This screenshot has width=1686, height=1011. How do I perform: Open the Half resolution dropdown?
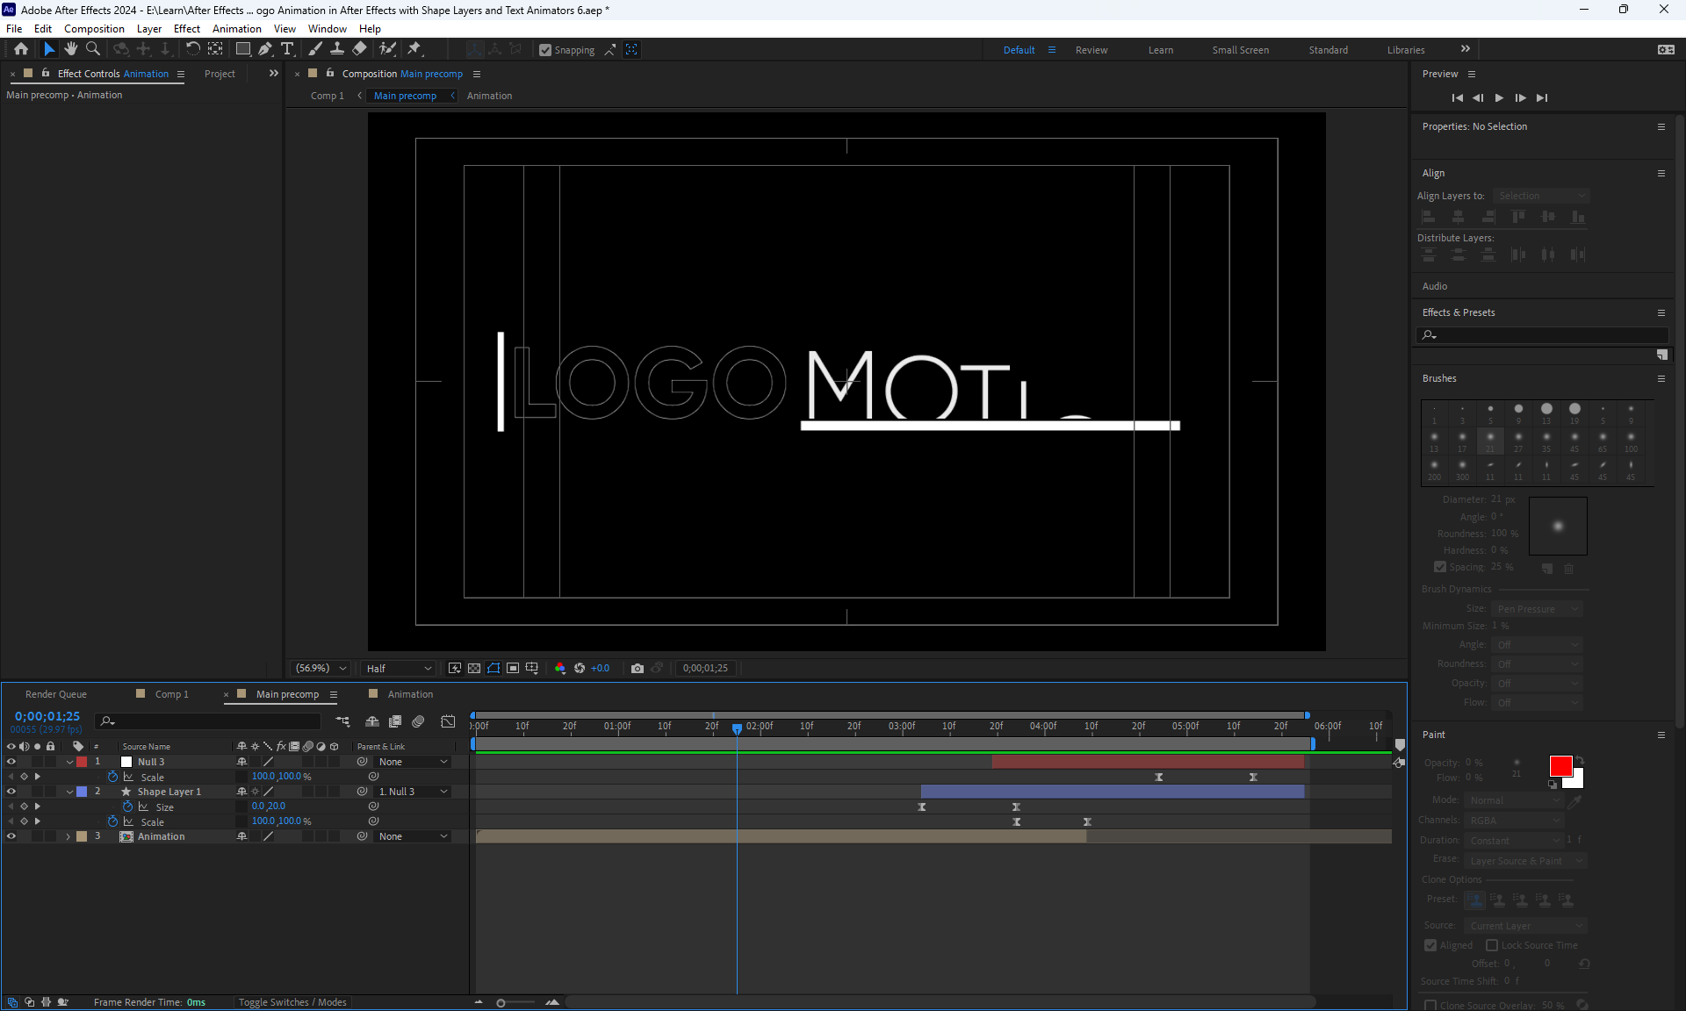point(399,669)
